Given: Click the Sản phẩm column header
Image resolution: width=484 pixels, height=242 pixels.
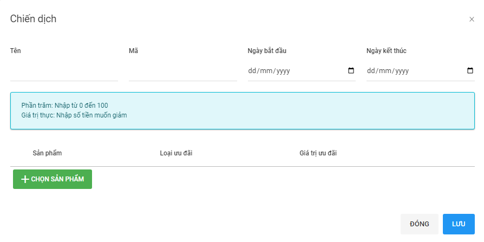Looking at the screenshot, I should (47, 153).
